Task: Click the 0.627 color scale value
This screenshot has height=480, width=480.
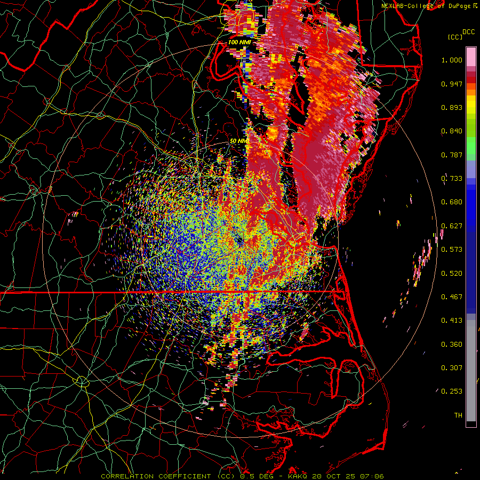Action: point(452,226)
